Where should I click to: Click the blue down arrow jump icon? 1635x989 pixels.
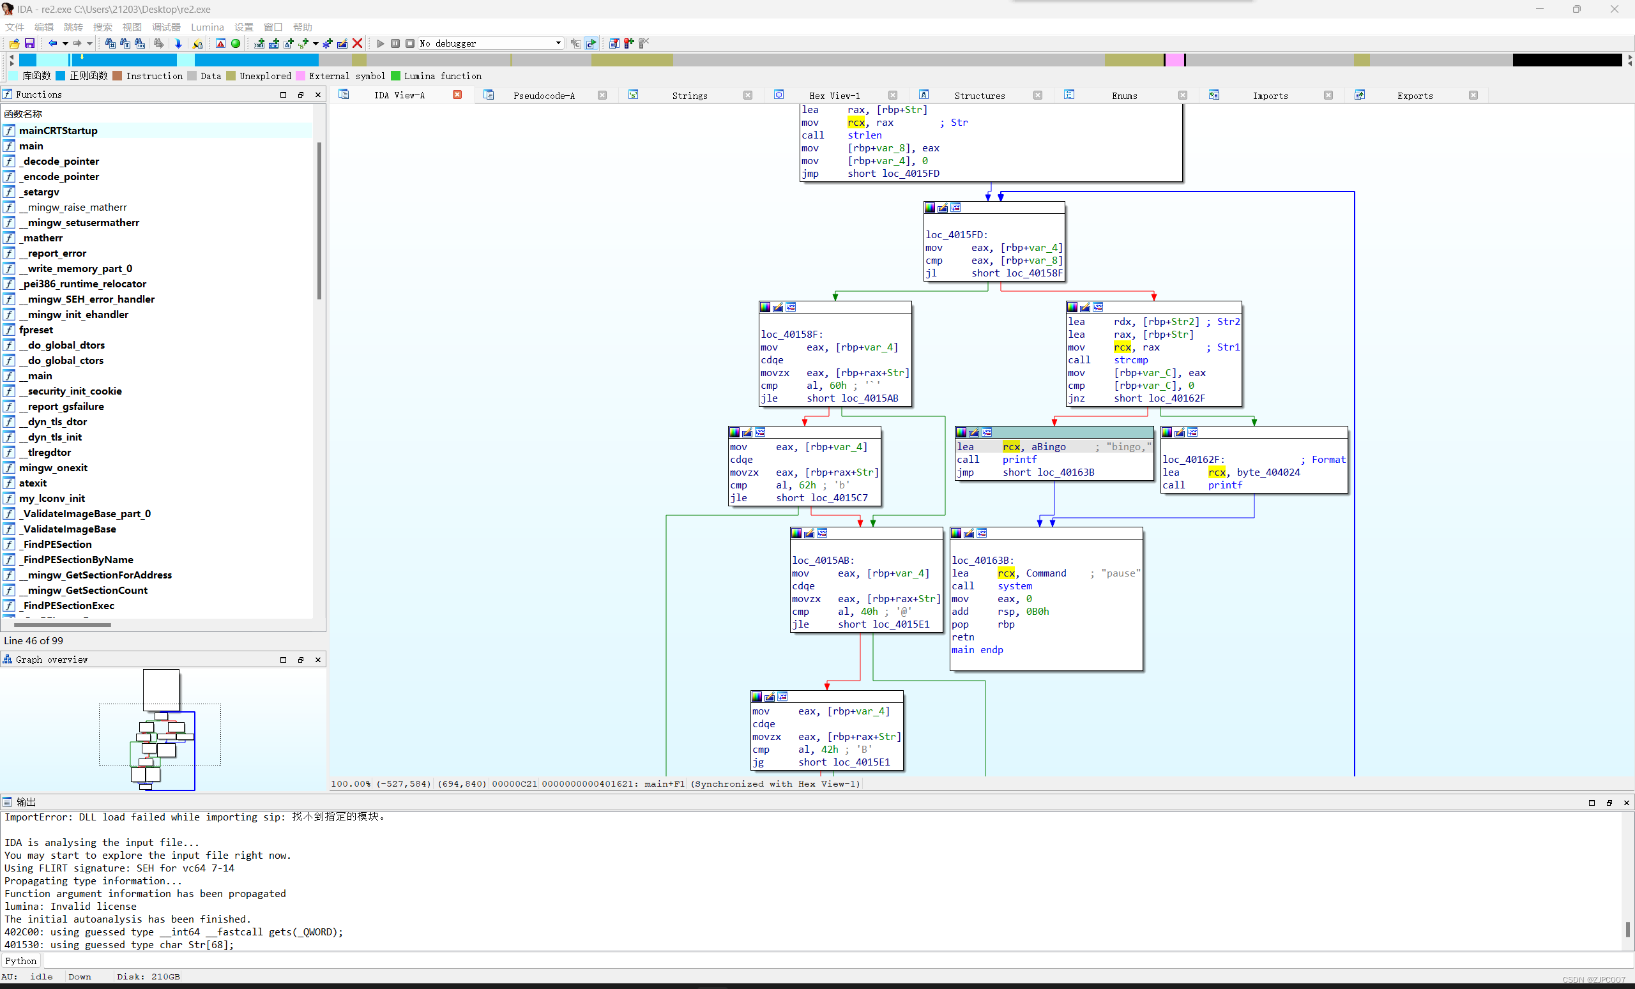click(178, 43)
